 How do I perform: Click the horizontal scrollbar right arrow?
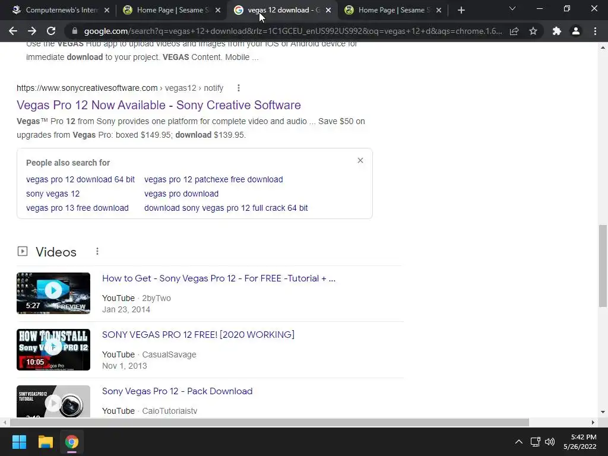(593, 422)
